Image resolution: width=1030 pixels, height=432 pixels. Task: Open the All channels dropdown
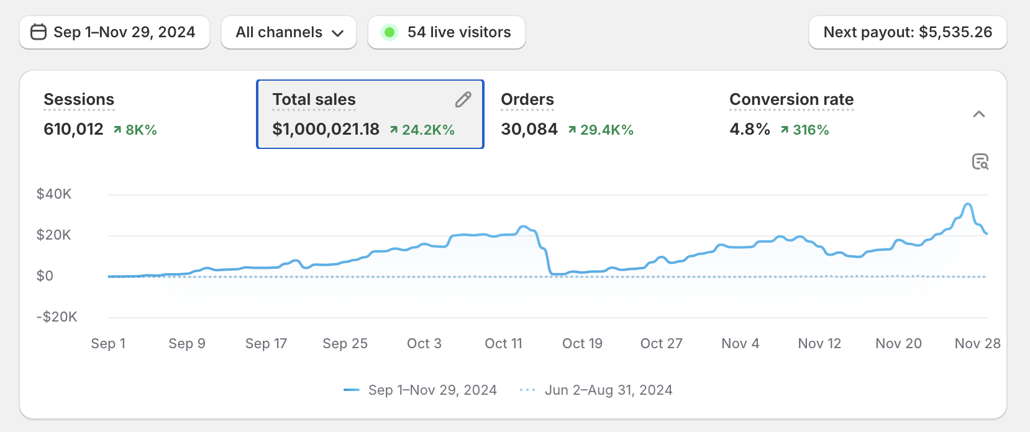pyautogui.click(x=289, y=32)
